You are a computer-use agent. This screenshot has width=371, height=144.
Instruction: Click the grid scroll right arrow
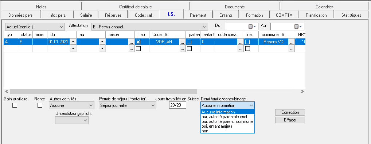(x=302, y=91)
